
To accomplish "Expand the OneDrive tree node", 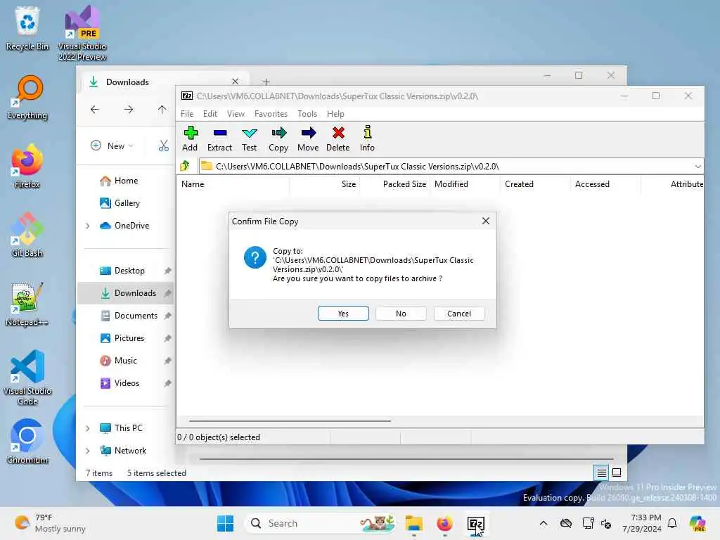I will [88, 226].
